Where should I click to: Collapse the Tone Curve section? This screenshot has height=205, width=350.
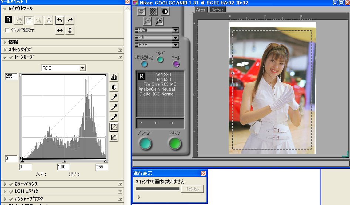click(5, 57)
